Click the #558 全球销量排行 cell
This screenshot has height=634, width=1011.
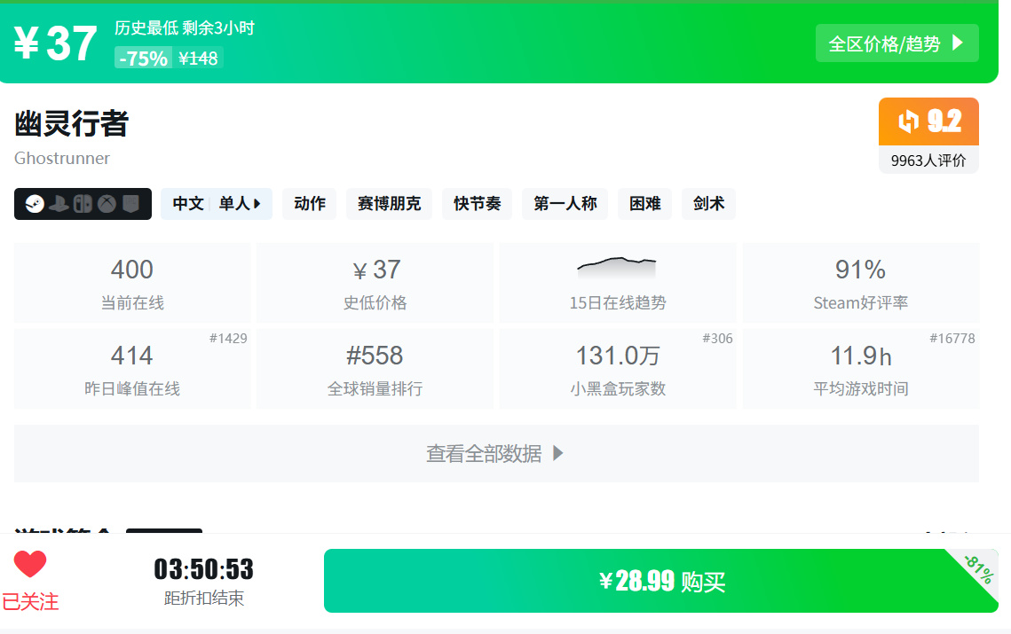coord(375,369)
